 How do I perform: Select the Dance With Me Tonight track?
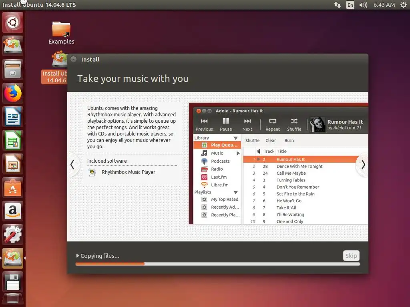click(x=305, y=166)
